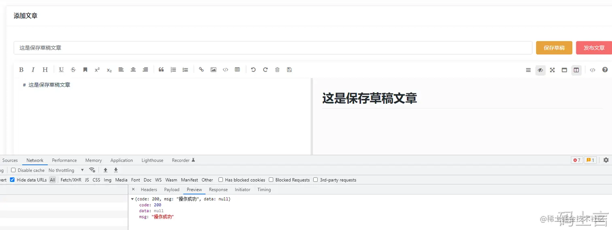Open the Recorder tab
The height and width of the screenshot is (230, 612).
(x=183, y=160)
